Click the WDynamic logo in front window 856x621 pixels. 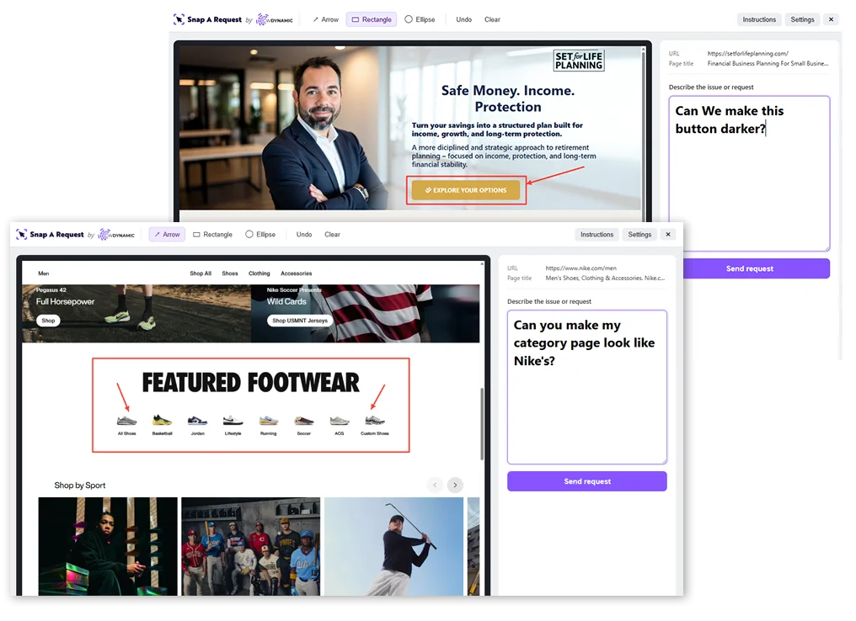tap(116, 235)
